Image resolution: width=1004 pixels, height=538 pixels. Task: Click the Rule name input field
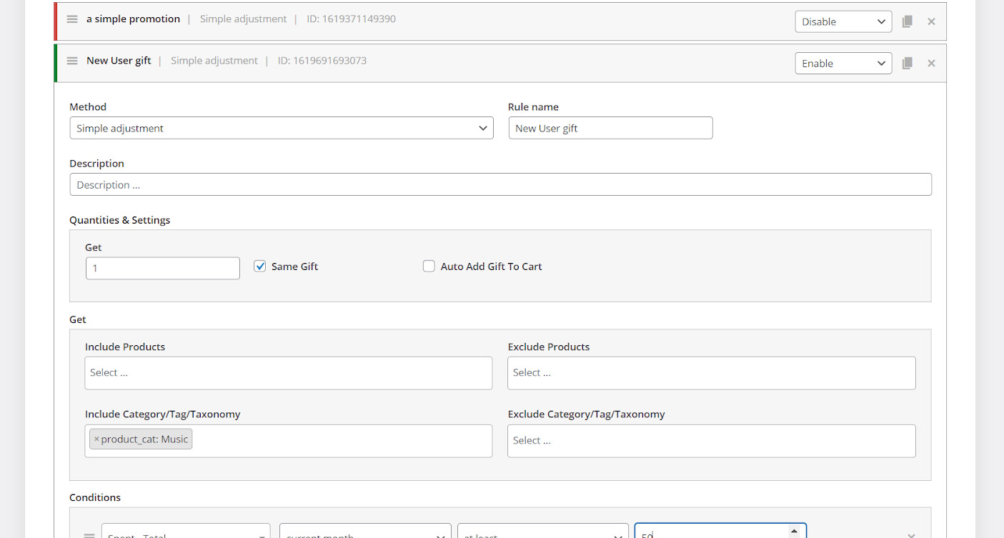coord(610,129)
